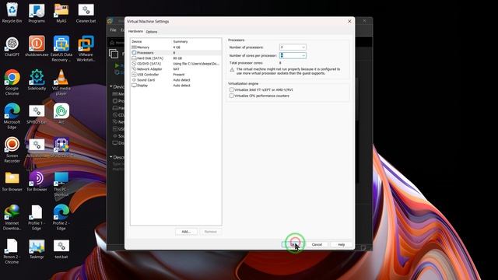Open the MyAS folder icon

click(x=61, y=12)
